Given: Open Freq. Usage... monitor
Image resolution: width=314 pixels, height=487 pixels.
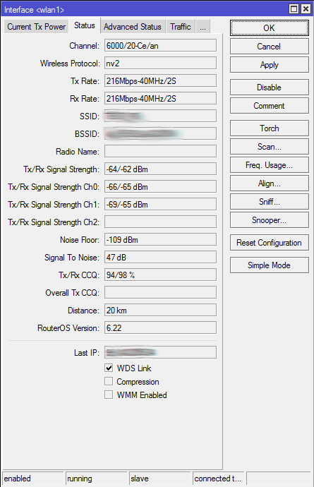Looking at the screenshot, I should point(270,165).
